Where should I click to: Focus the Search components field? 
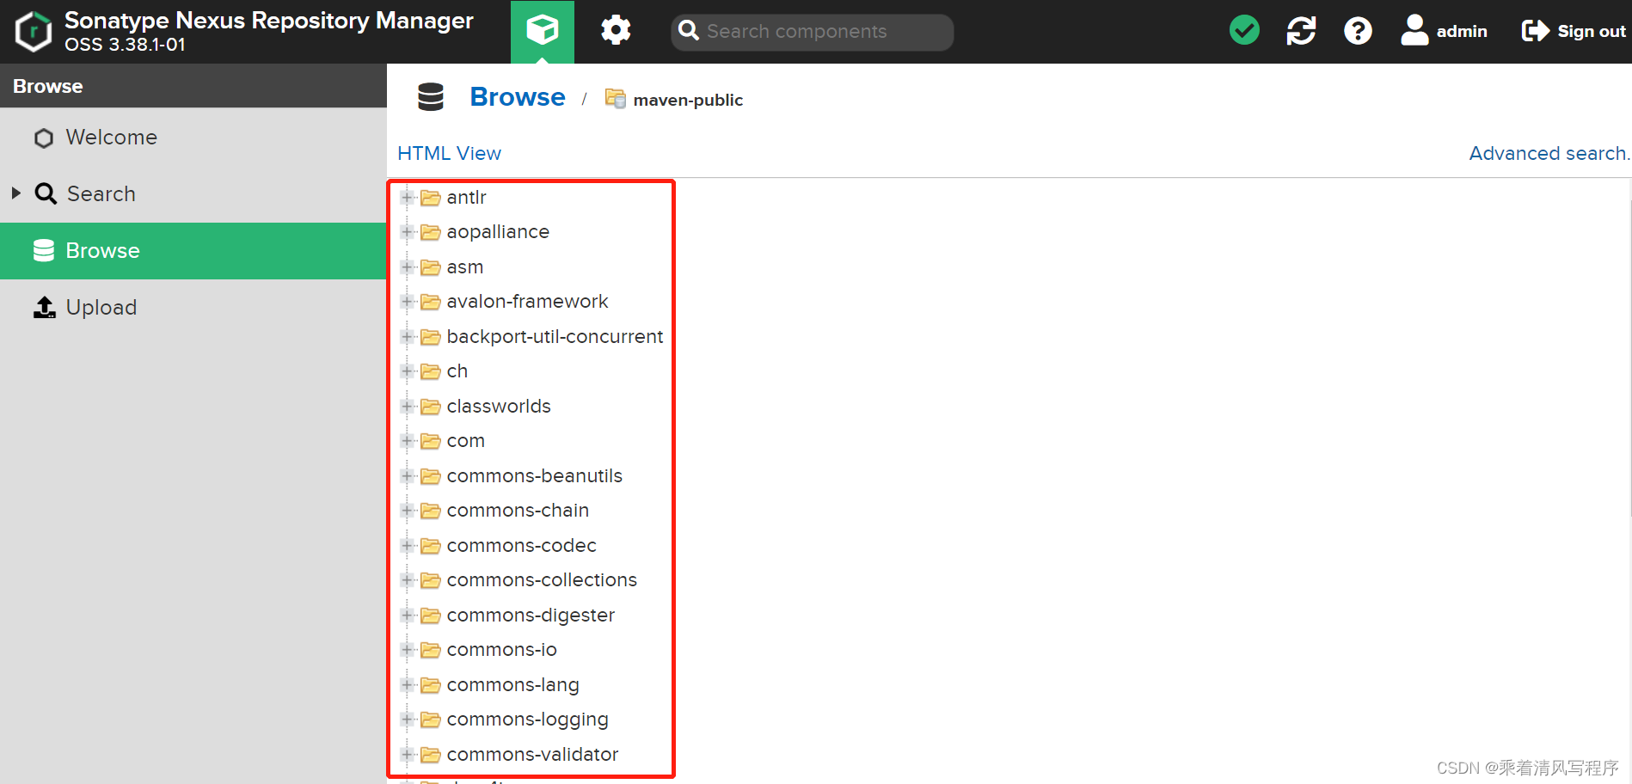tap(812, 32)
